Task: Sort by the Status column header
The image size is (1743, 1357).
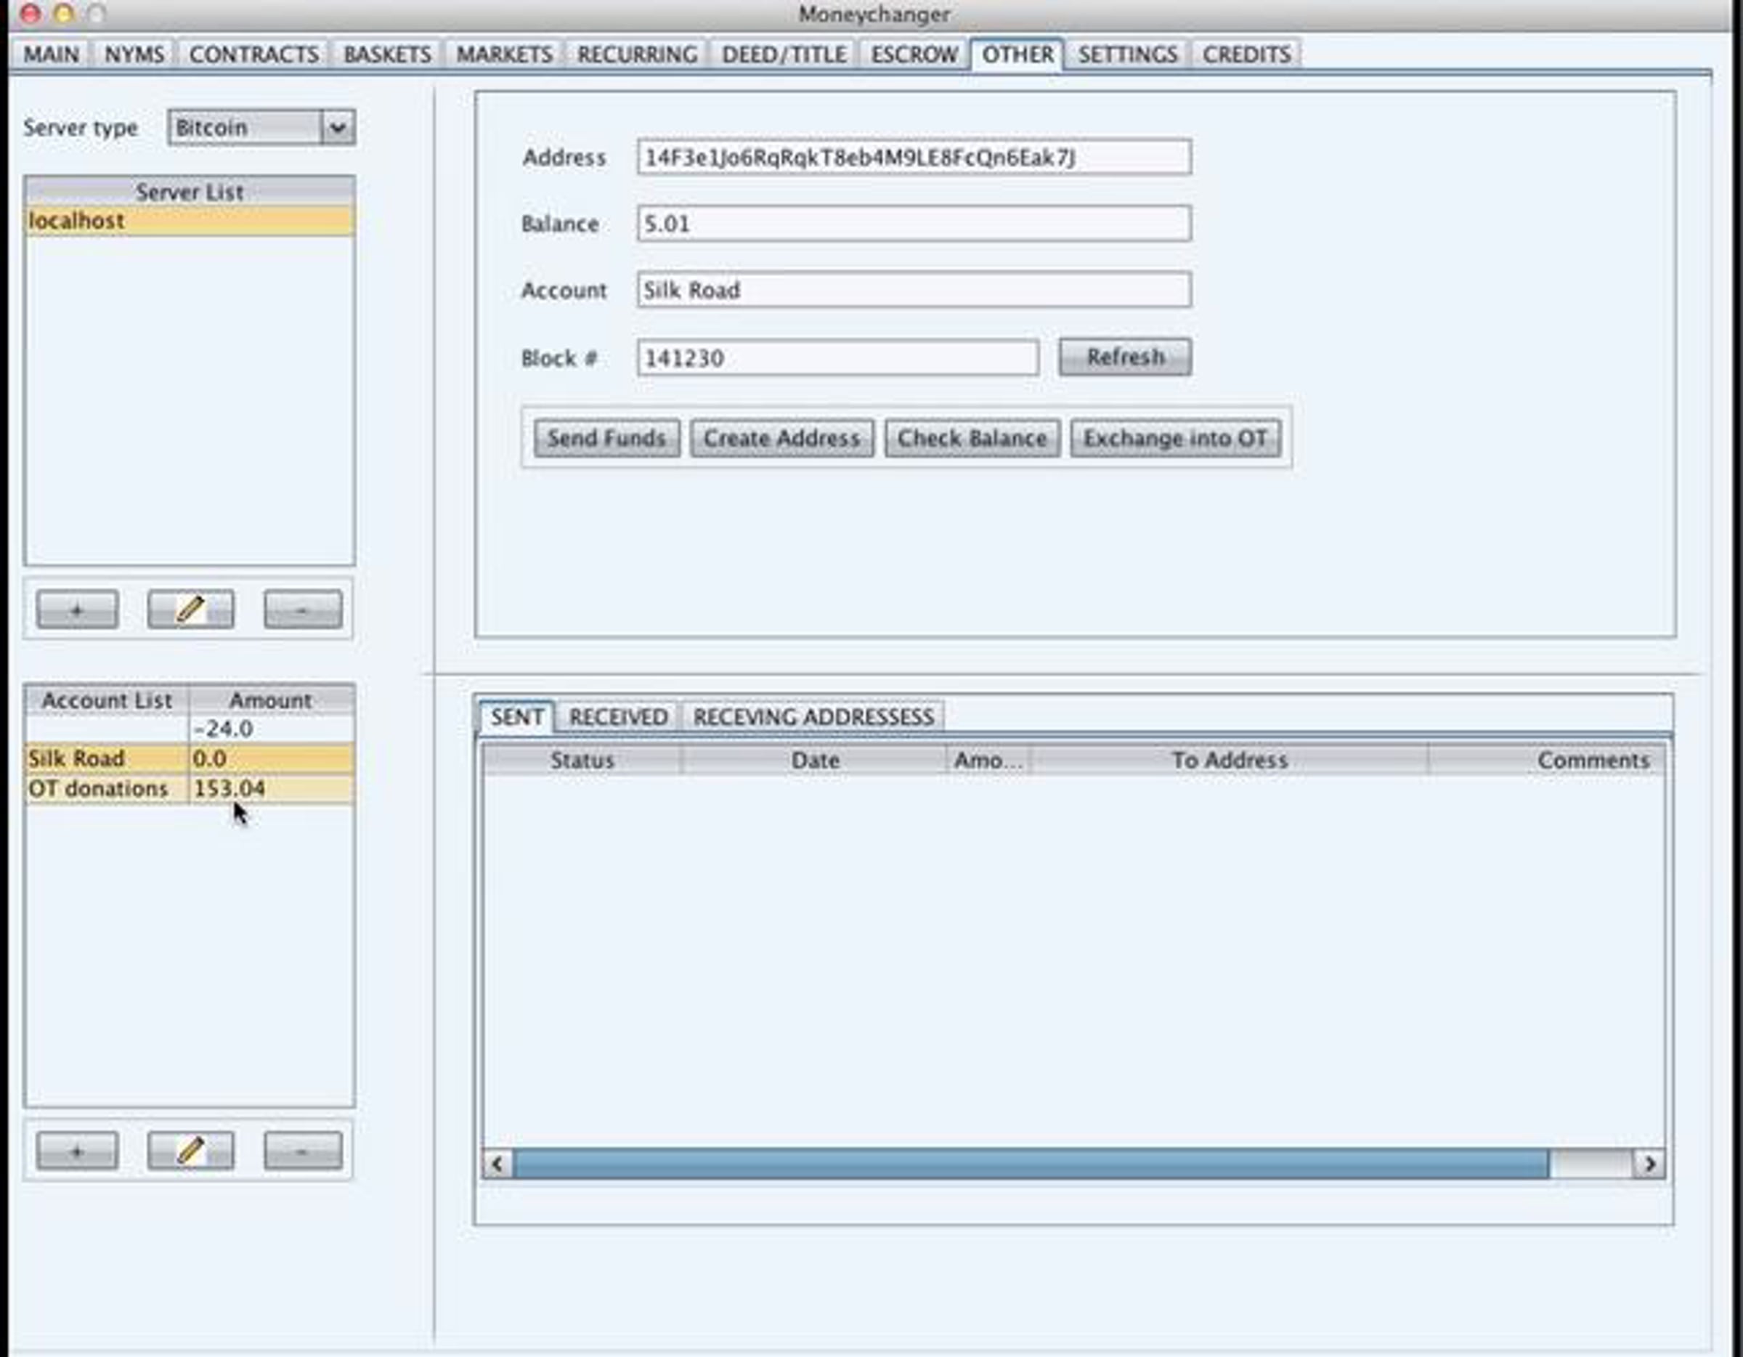Action: point(582,760)
